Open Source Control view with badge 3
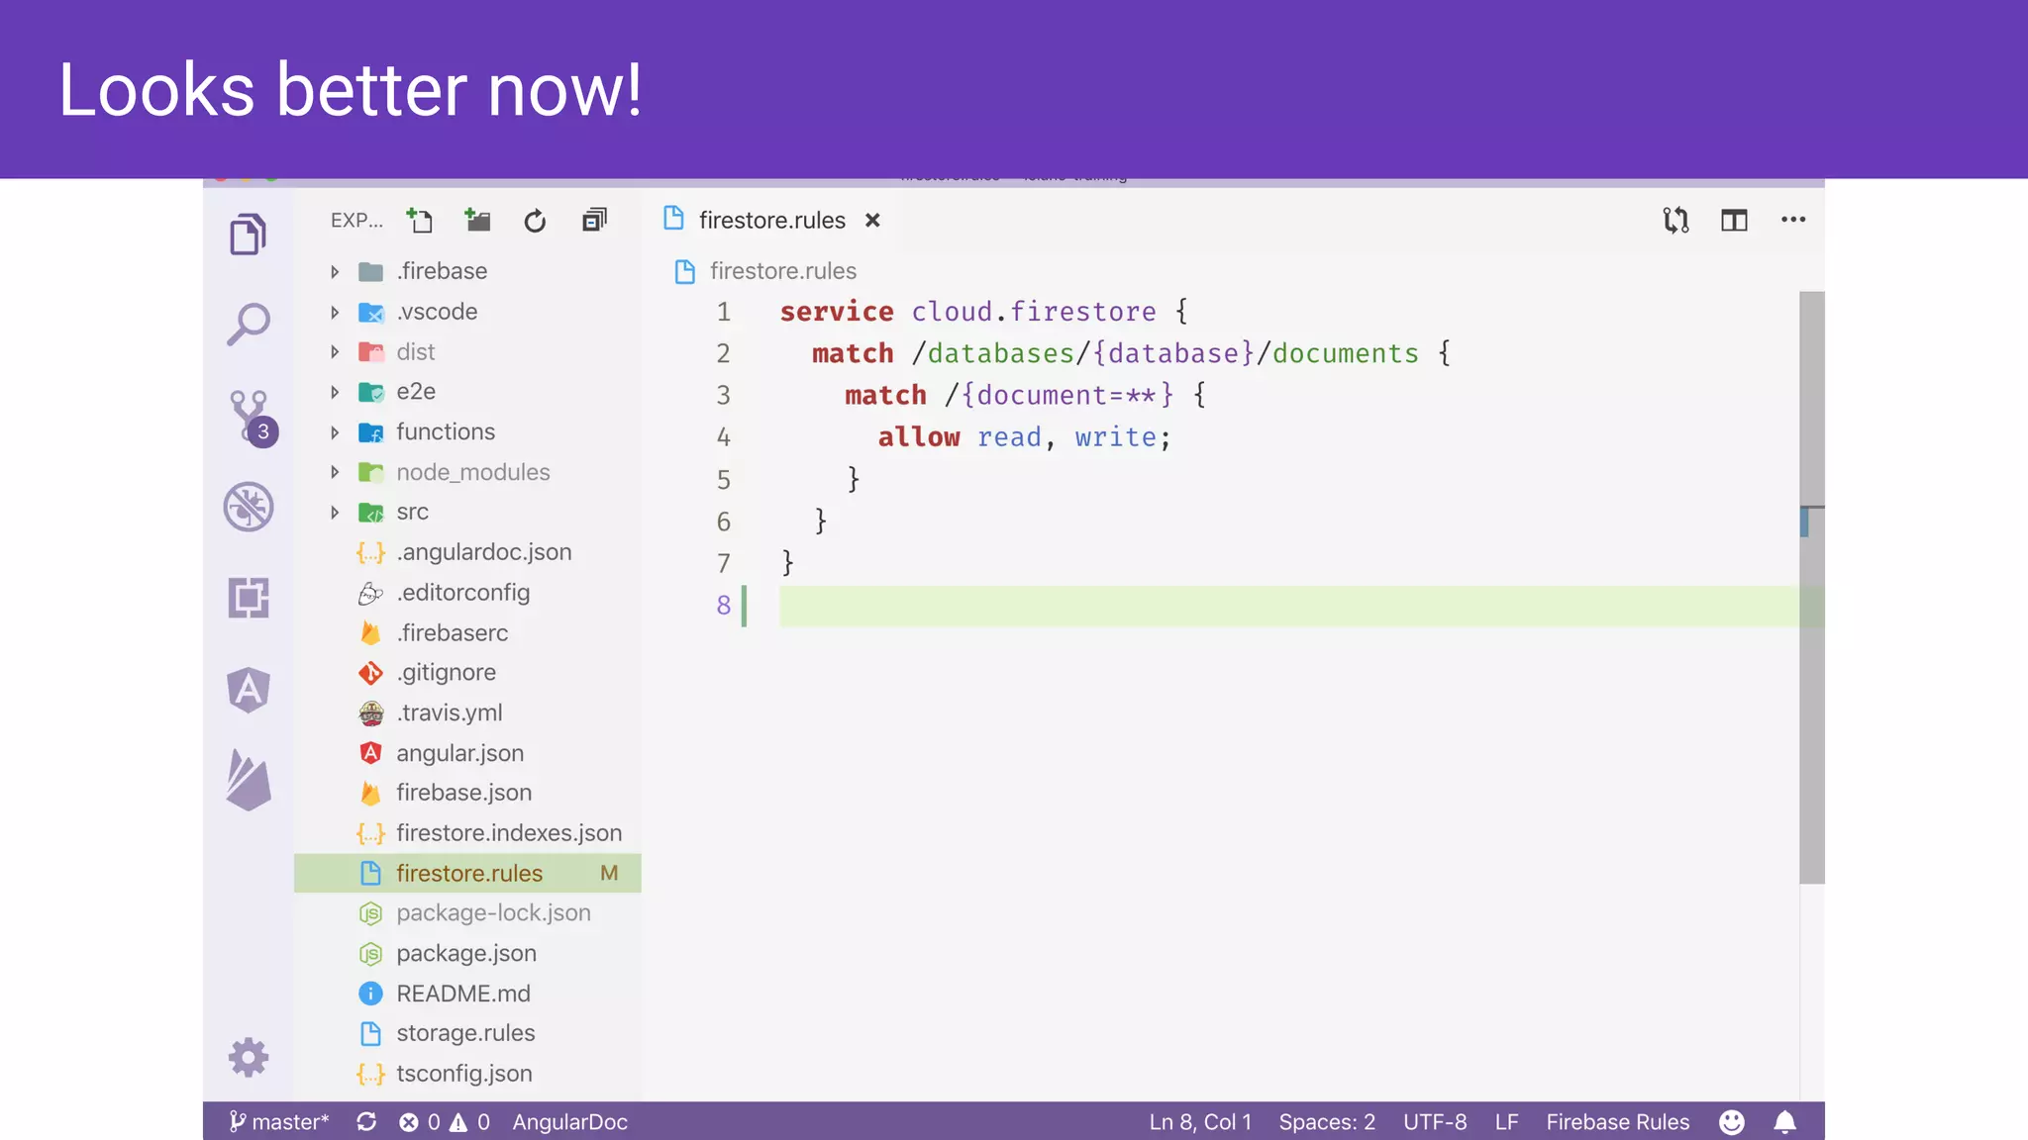The image size is (2028, 1140). click(249, 416)
